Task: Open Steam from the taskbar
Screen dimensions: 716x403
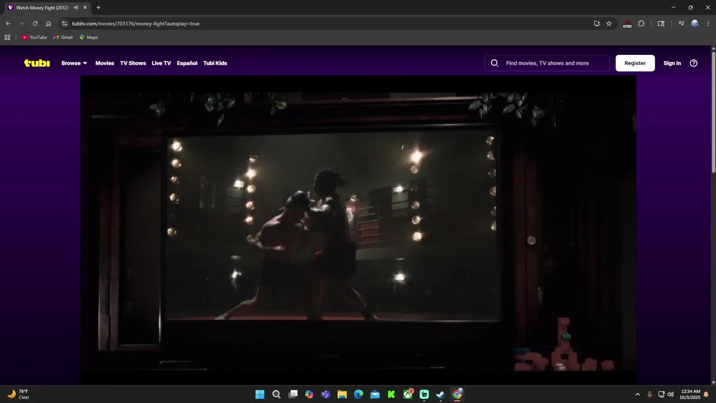Action: [x=441, y=395]
